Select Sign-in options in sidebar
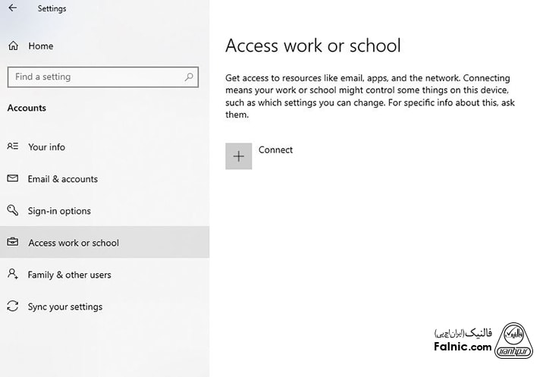 click(59, 211)
